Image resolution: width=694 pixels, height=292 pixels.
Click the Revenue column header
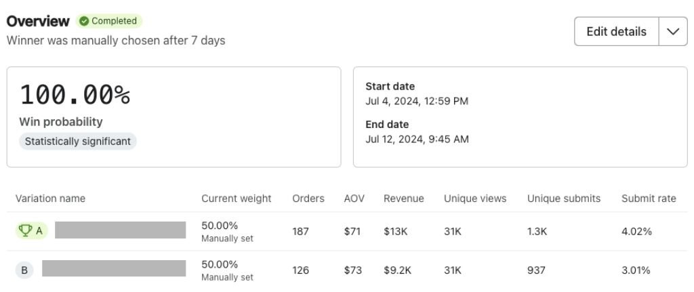(403, 199)
